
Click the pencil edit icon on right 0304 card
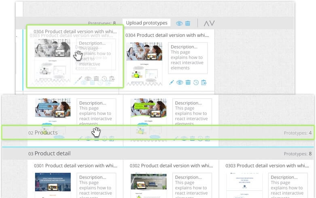point(172,82)
